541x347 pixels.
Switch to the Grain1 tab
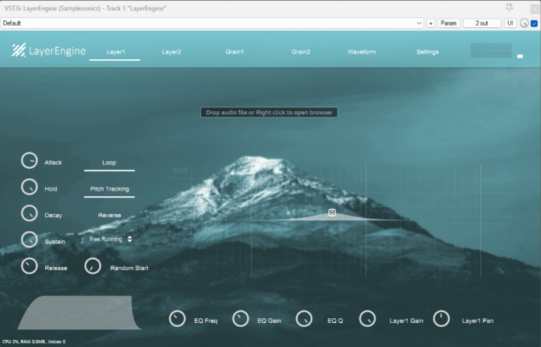(235, 52)
